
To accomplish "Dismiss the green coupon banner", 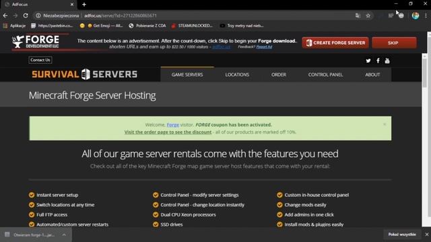I will pos(385,124).
